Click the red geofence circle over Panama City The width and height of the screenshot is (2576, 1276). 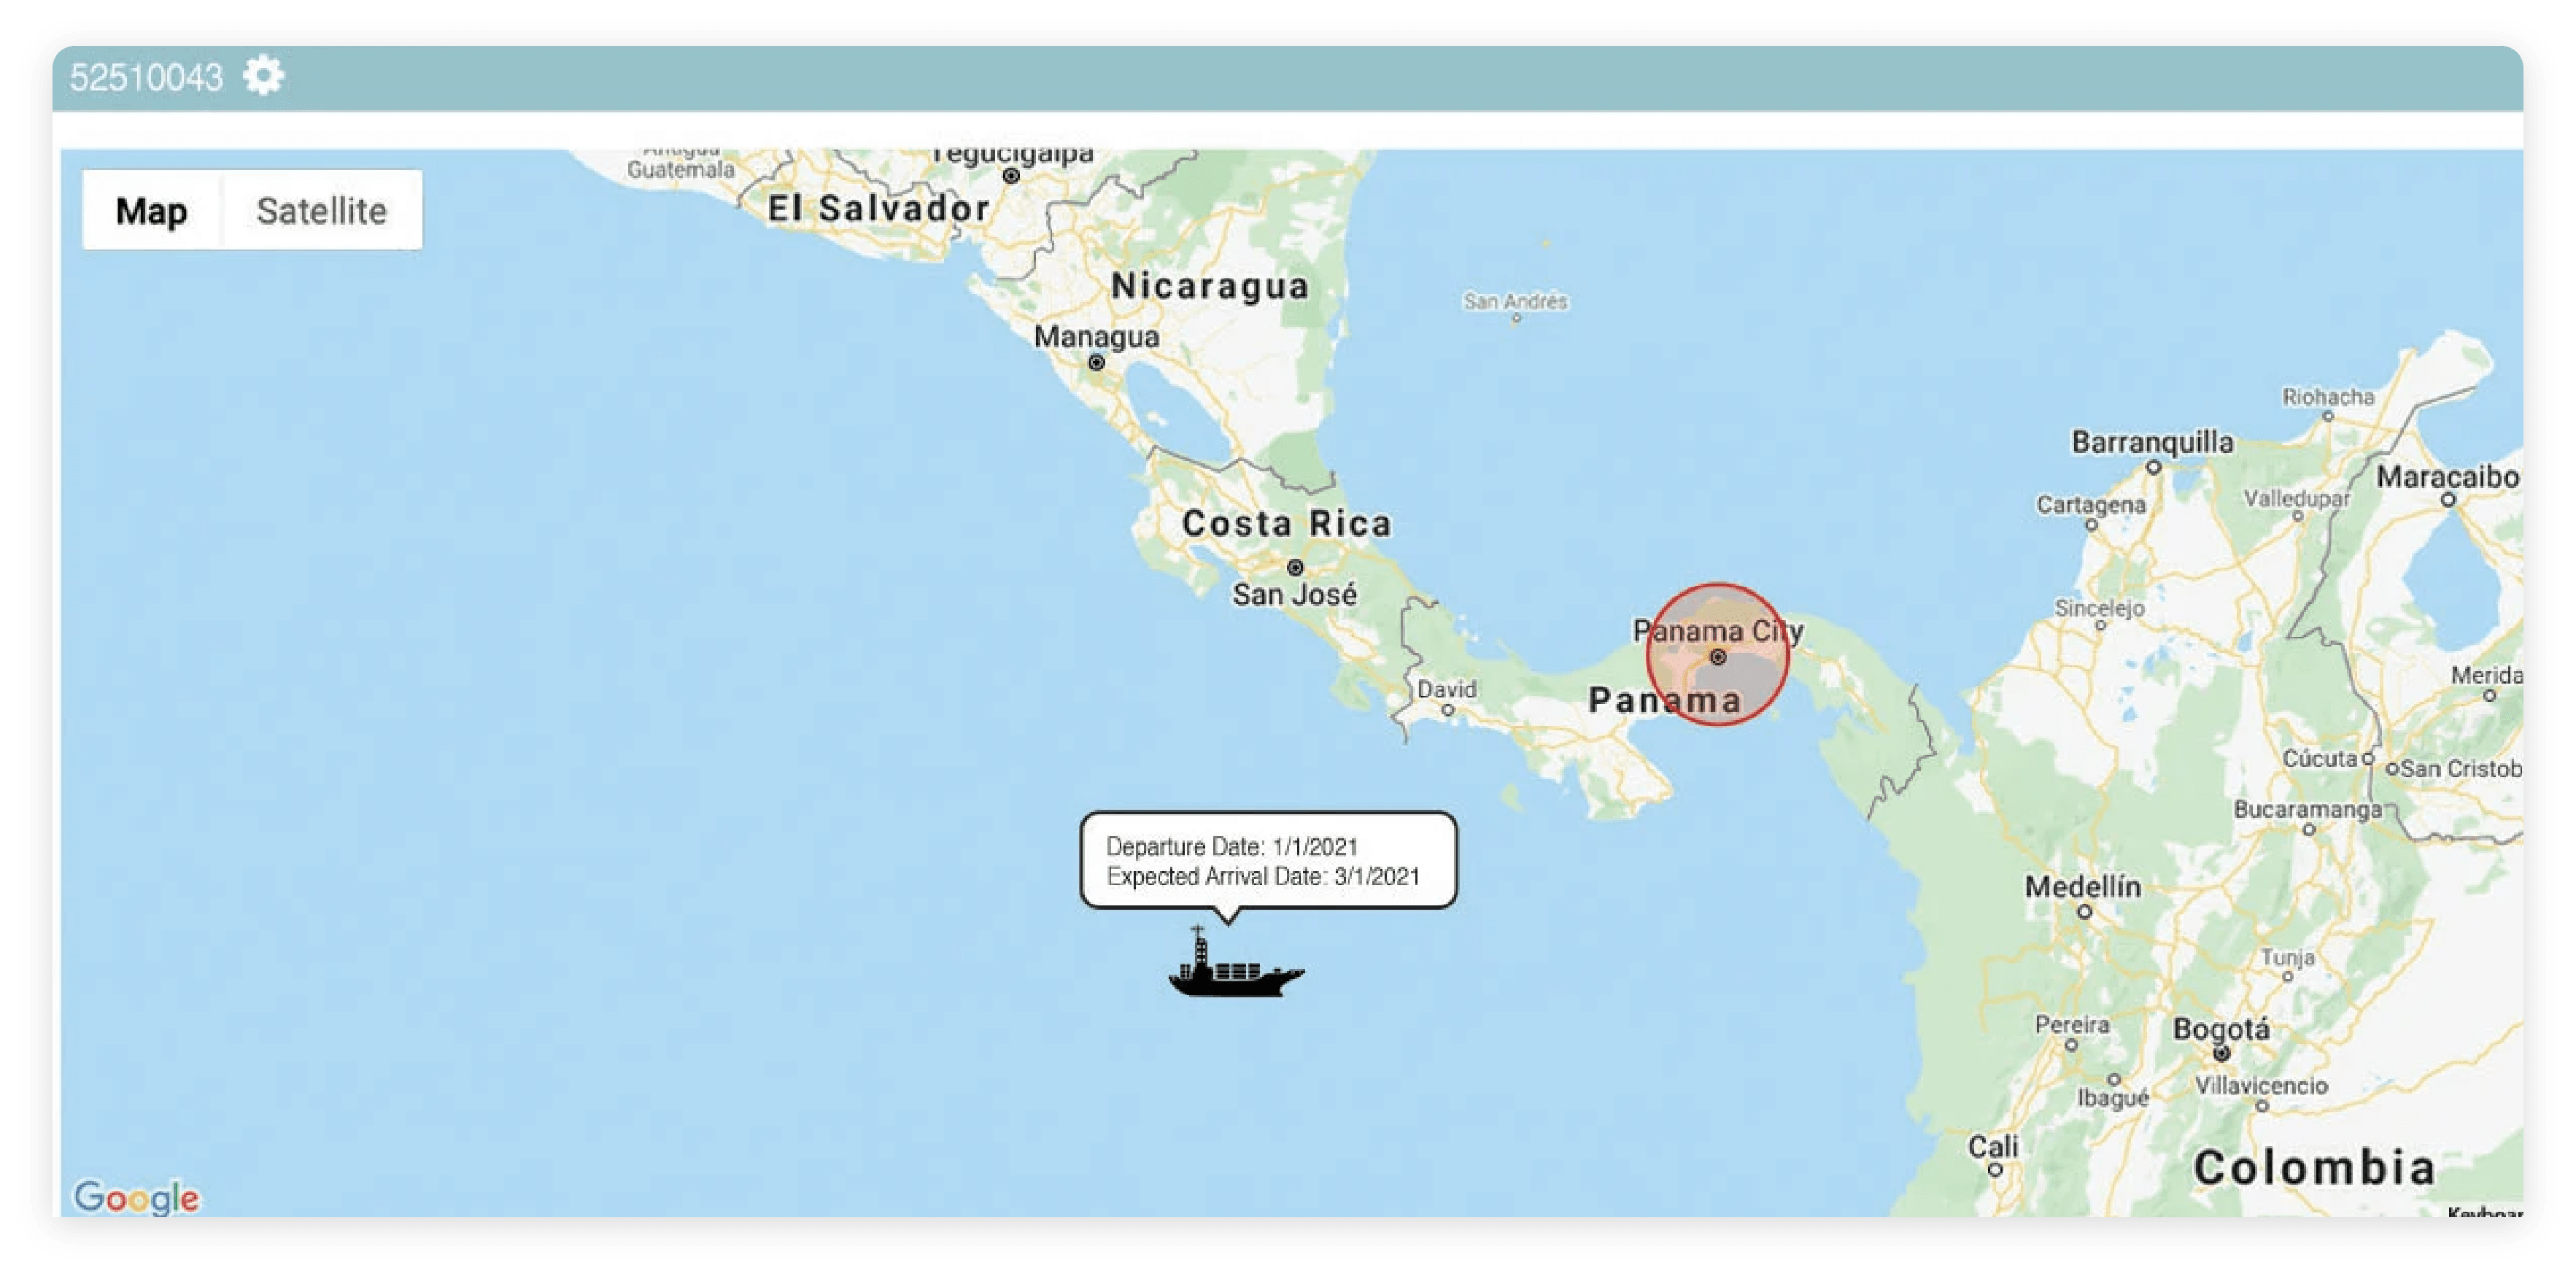(x=1717, y=655)
